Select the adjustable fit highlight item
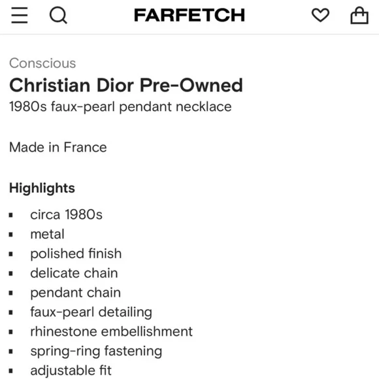Viewport: 379px width, 379px height. tap(71, 371)
